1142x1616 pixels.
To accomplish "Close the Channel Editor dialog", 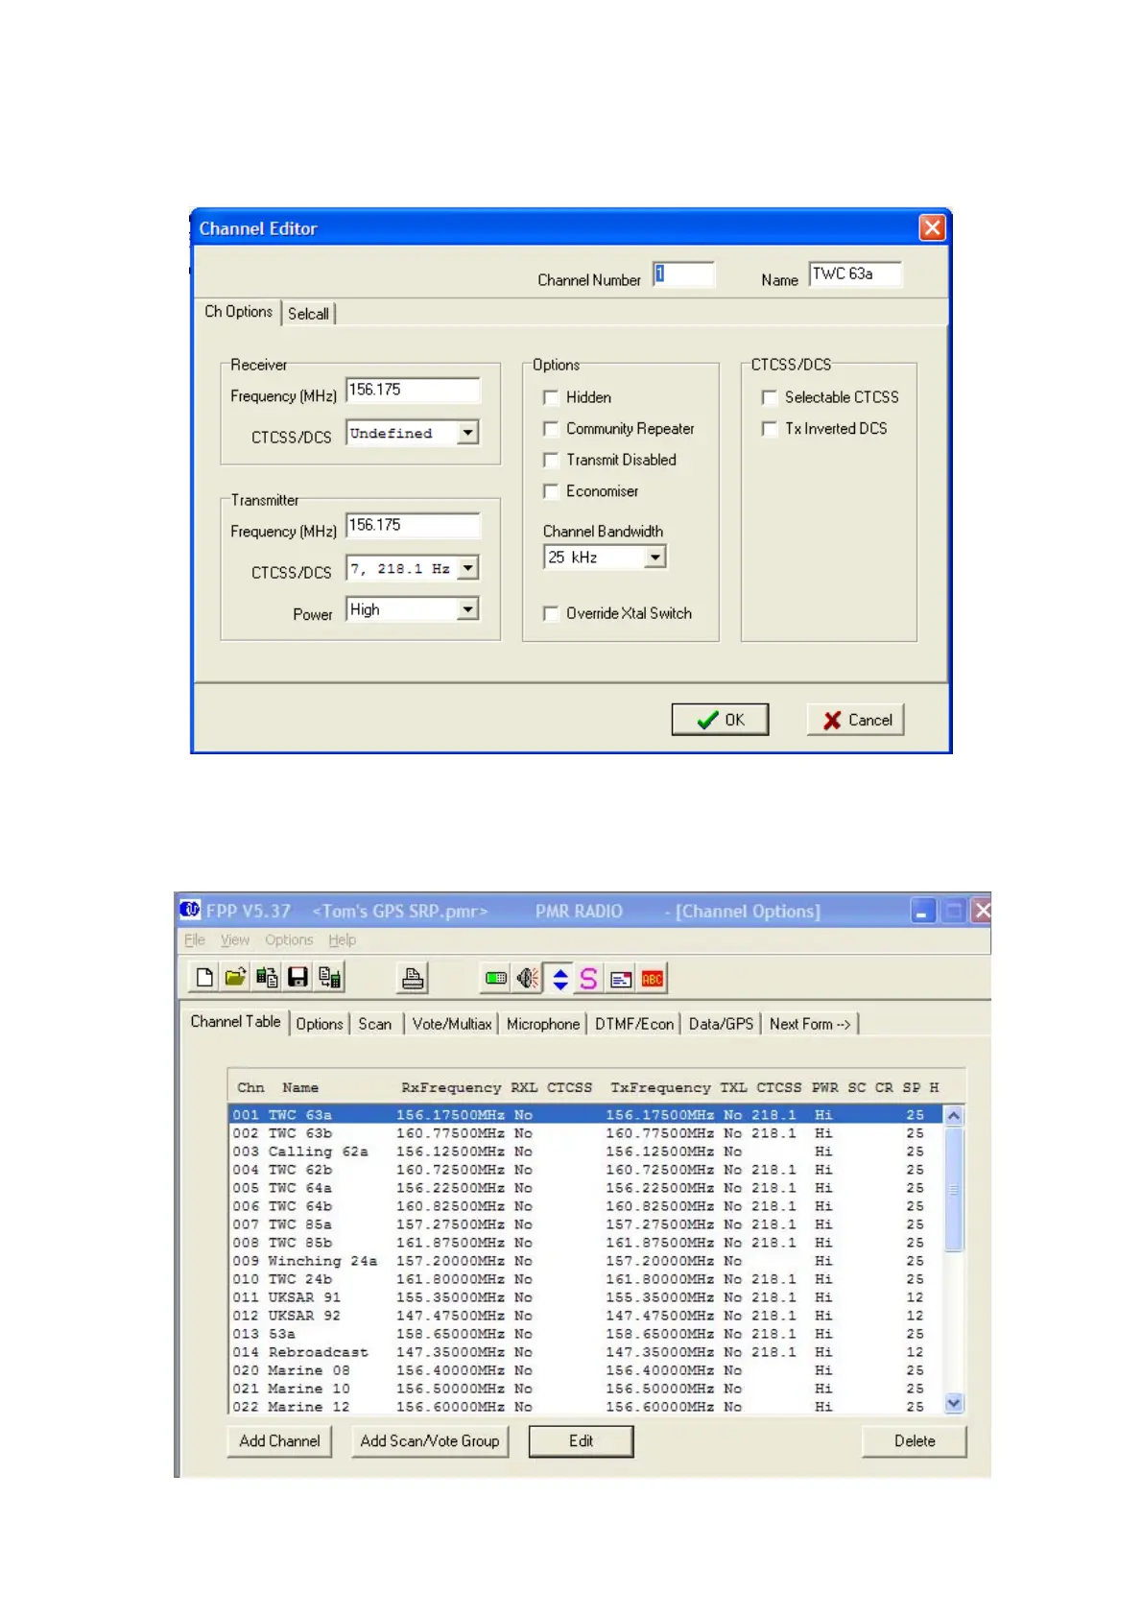I will point(932,227).
